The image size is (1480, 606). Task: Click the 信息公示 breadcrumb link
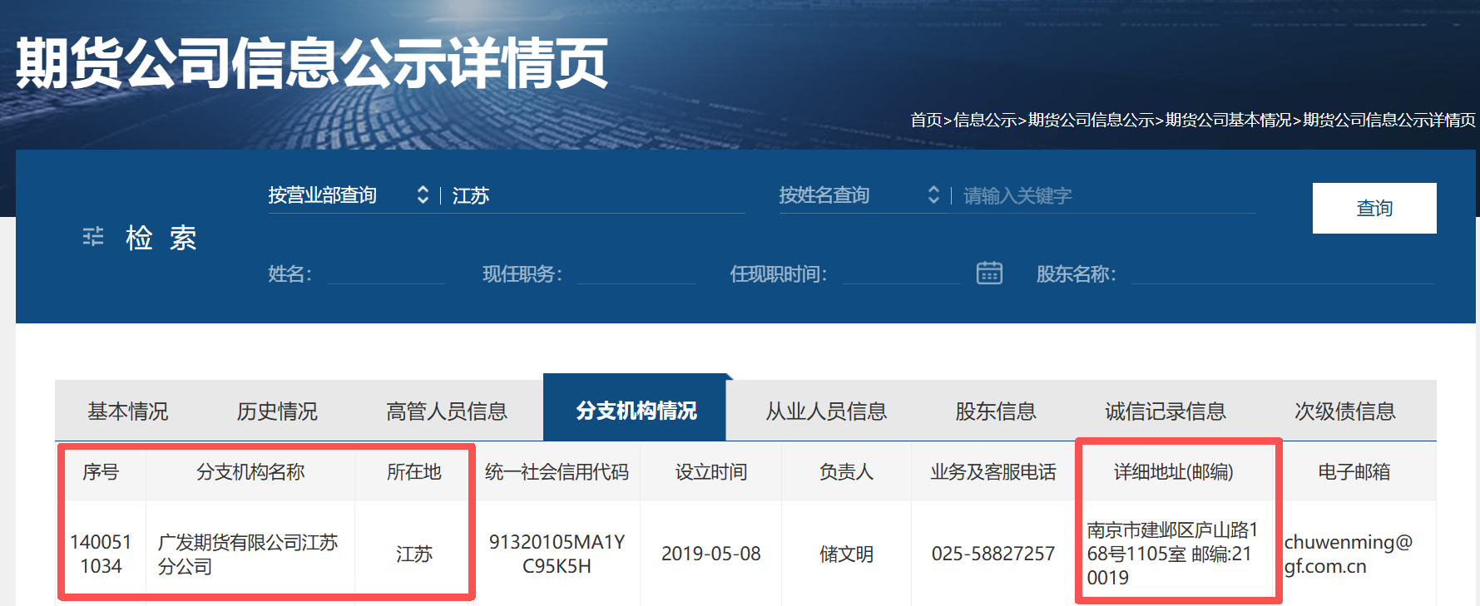tap(985, 120)
